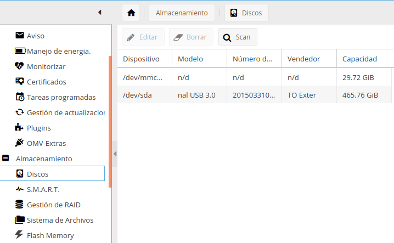
Task: Open the Aviso envelope item
Action: point(36,36)
